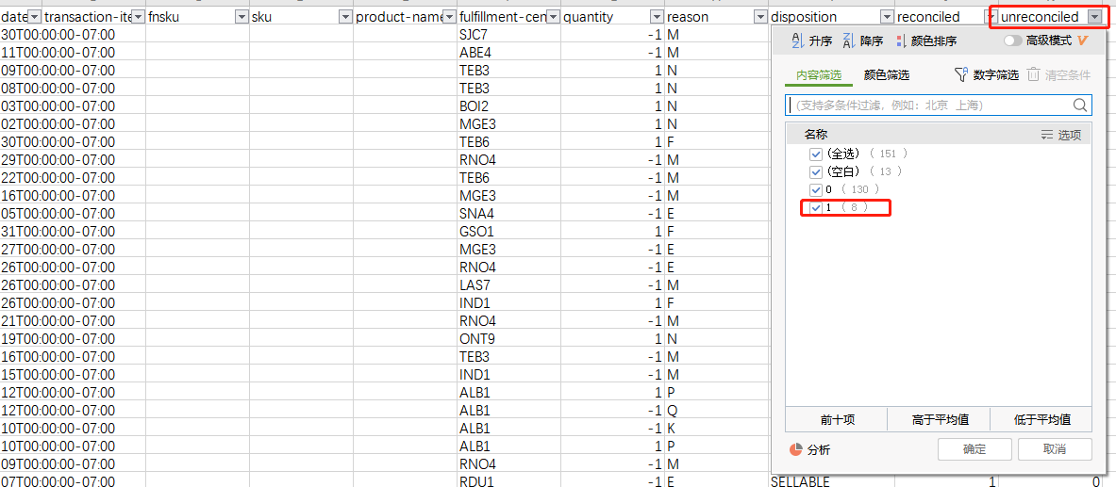Open unreconciled column filter dropdown

point(1094,17)
